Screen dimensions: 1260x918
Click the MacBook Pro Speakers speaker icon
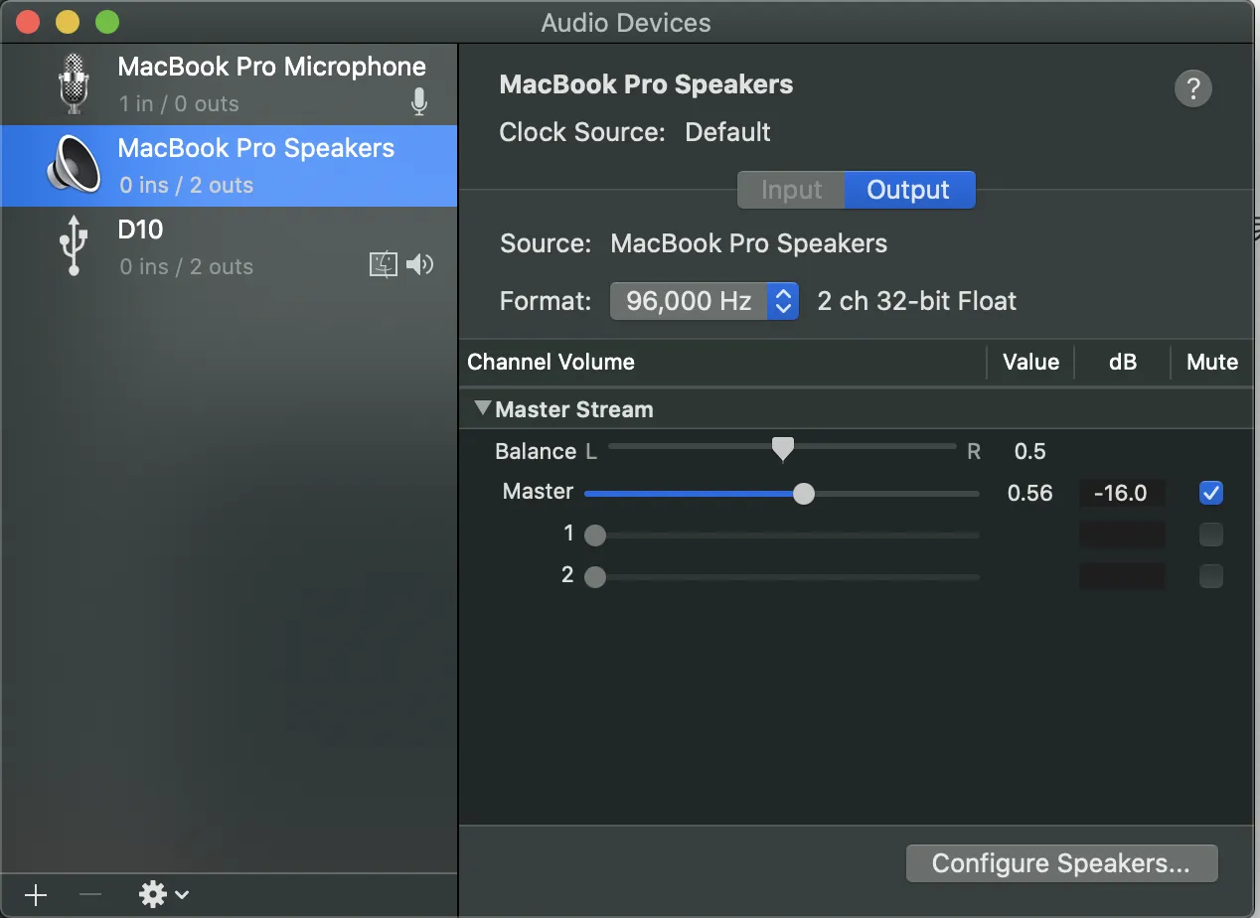coord(74,165)
